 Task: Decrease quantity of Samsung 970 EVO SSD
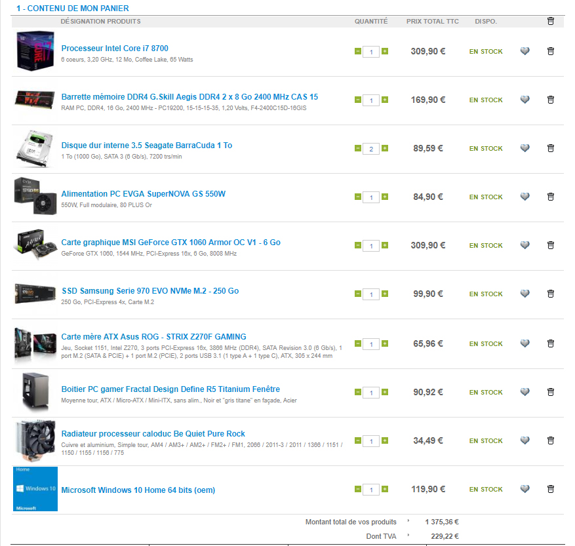pyautogui.click(x=357, y=294)
